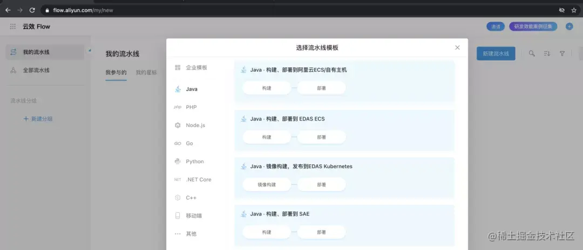
Task: Select 我的流水线 in left sidebar
Action: (45, 52)
